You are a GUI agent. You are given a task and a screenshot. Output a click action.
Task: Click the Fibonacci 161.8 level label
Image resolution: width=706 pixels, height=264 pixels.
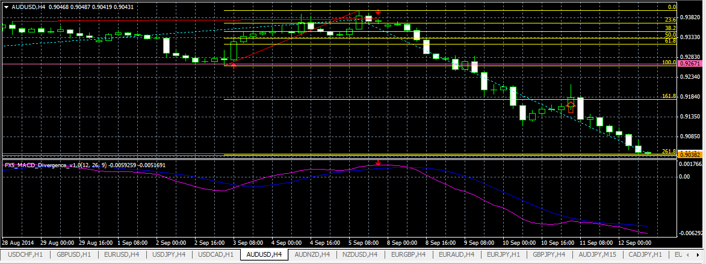tap(669, 96)
